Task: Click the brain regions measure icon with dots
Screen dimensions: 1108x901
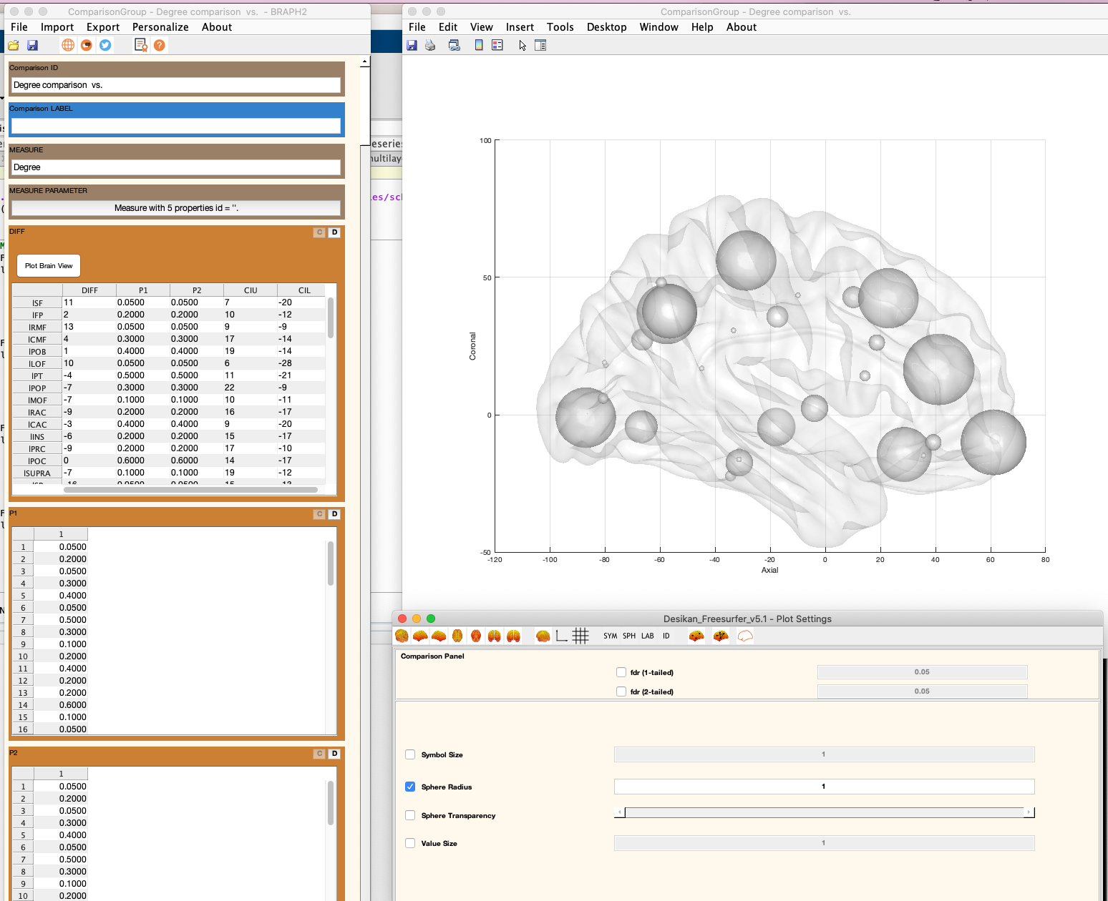Action: [x=696, y=636]
